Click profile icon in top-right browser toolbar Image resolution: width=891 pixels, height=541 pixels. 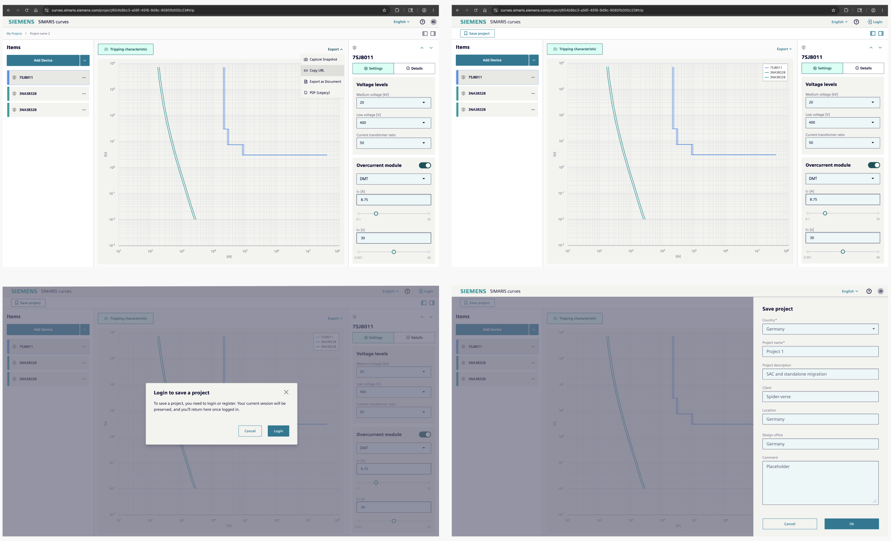coord(873,10)
